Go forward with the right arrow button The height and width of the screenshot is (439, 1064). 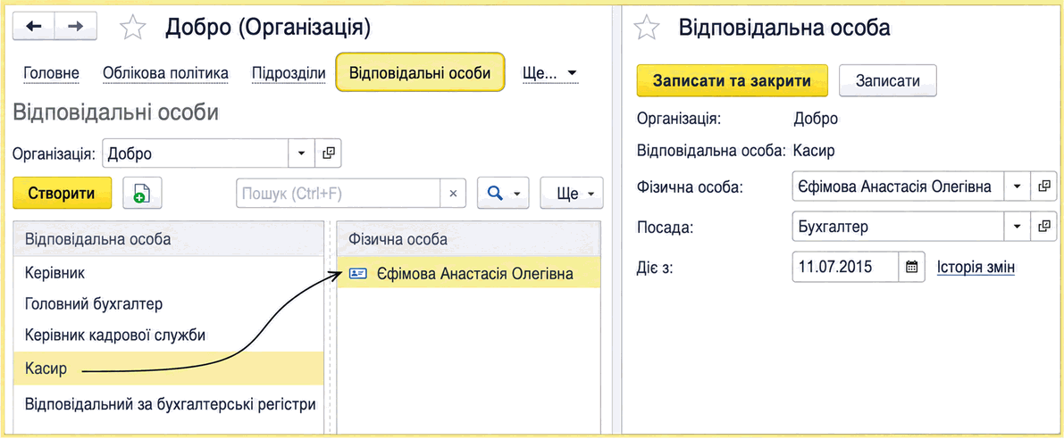(x=75, y=27)
